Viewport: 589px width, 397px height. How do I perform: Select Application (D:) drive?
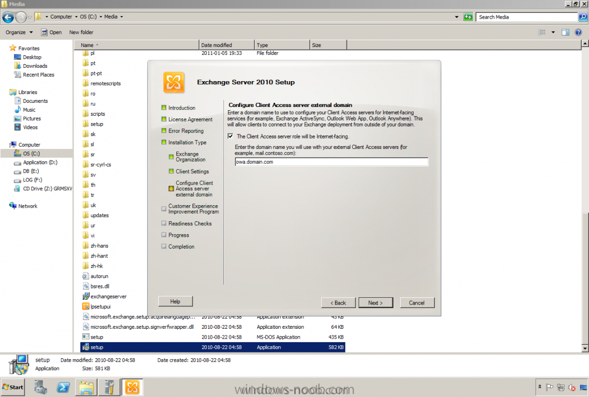tap(36, 162)
